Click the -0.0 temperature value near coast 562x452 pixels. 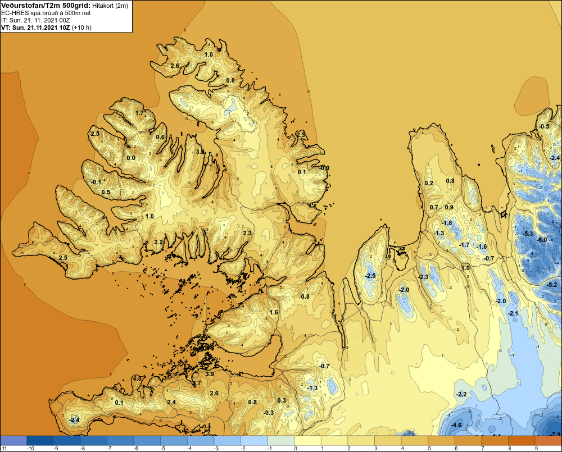(324, 168)
